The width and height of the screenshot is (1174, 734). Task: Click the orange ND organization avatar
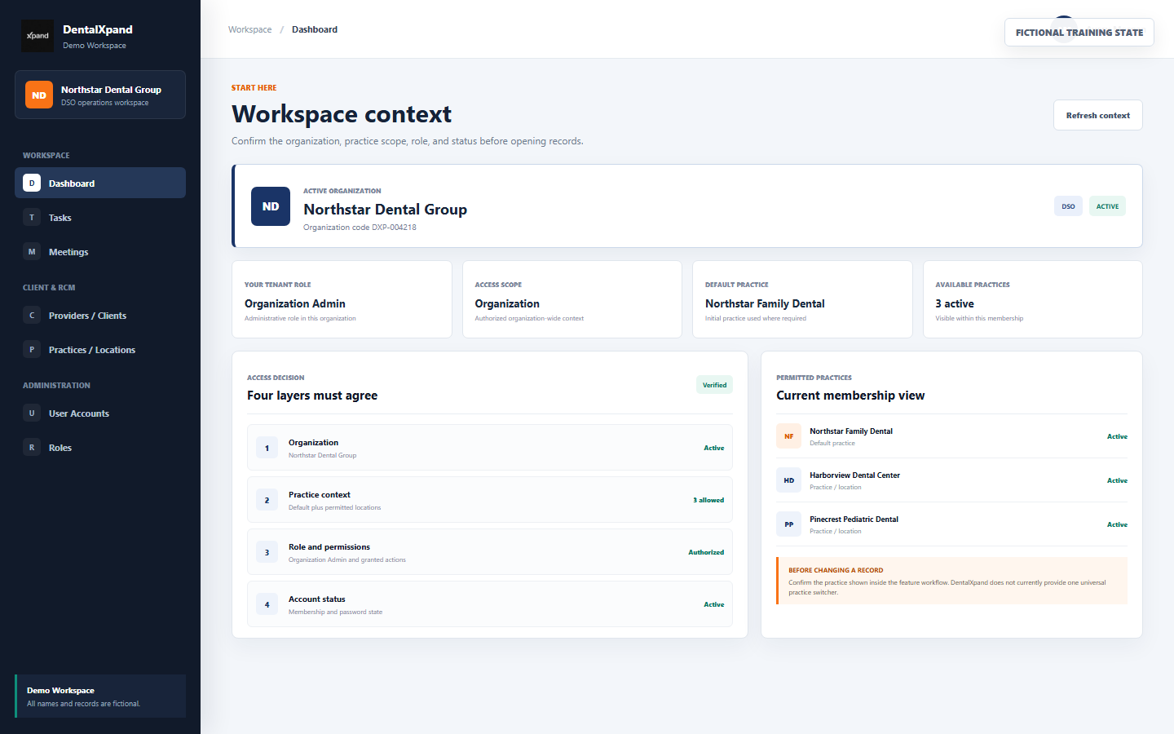coord(39,95)
